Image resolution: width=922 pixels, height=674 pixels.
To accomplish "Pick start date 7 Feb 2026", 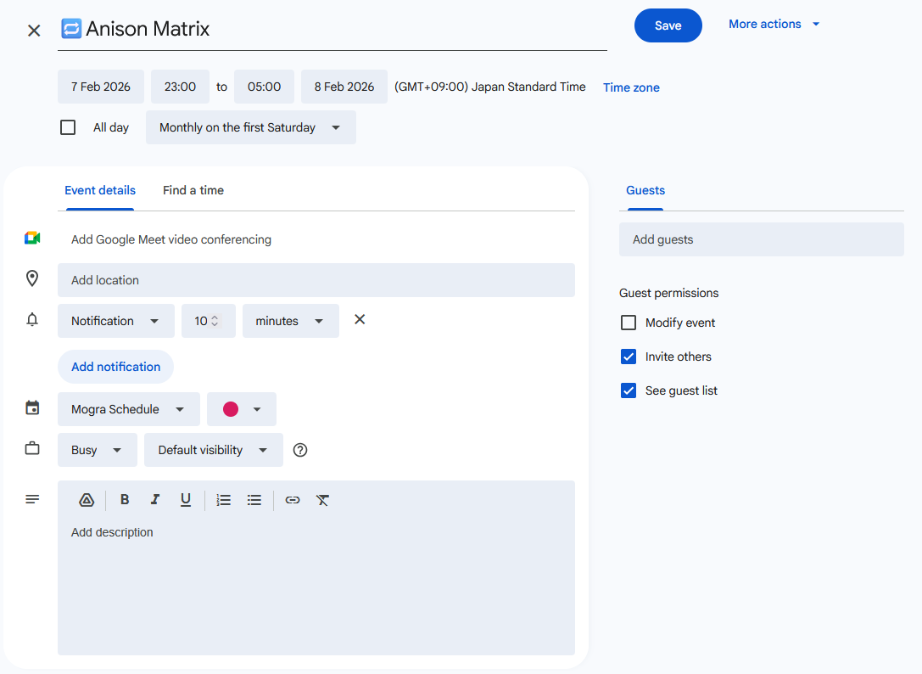I will pyautogui.click(x=101, y=87).
